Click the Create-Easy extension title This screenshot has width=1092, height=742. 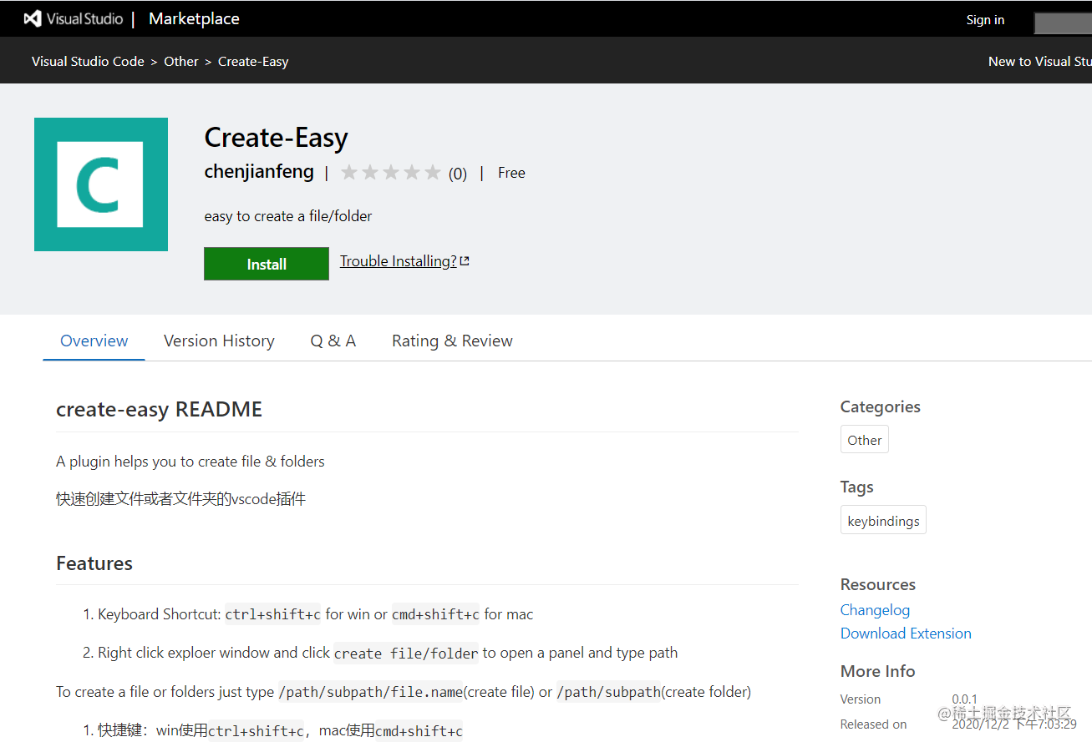click(276, 138)
